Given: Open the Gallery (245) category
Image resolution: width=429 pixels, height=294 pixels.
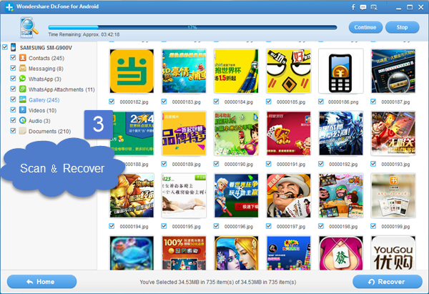Looking at the screenshot, I should (x=44, y=100).
